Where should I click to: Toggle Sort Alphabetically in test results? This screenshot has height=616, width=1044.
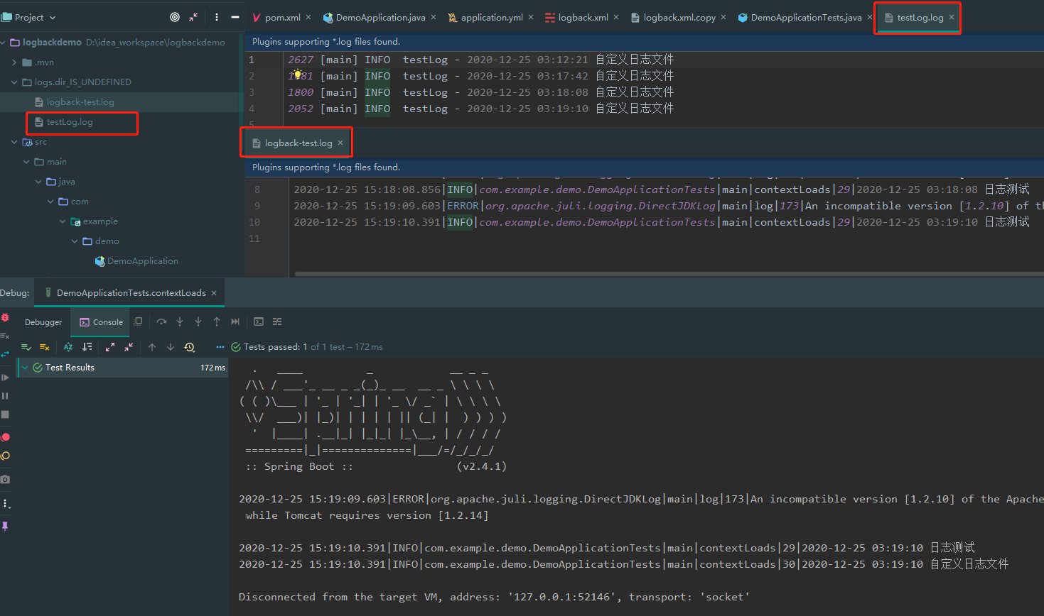coord(68,347)
